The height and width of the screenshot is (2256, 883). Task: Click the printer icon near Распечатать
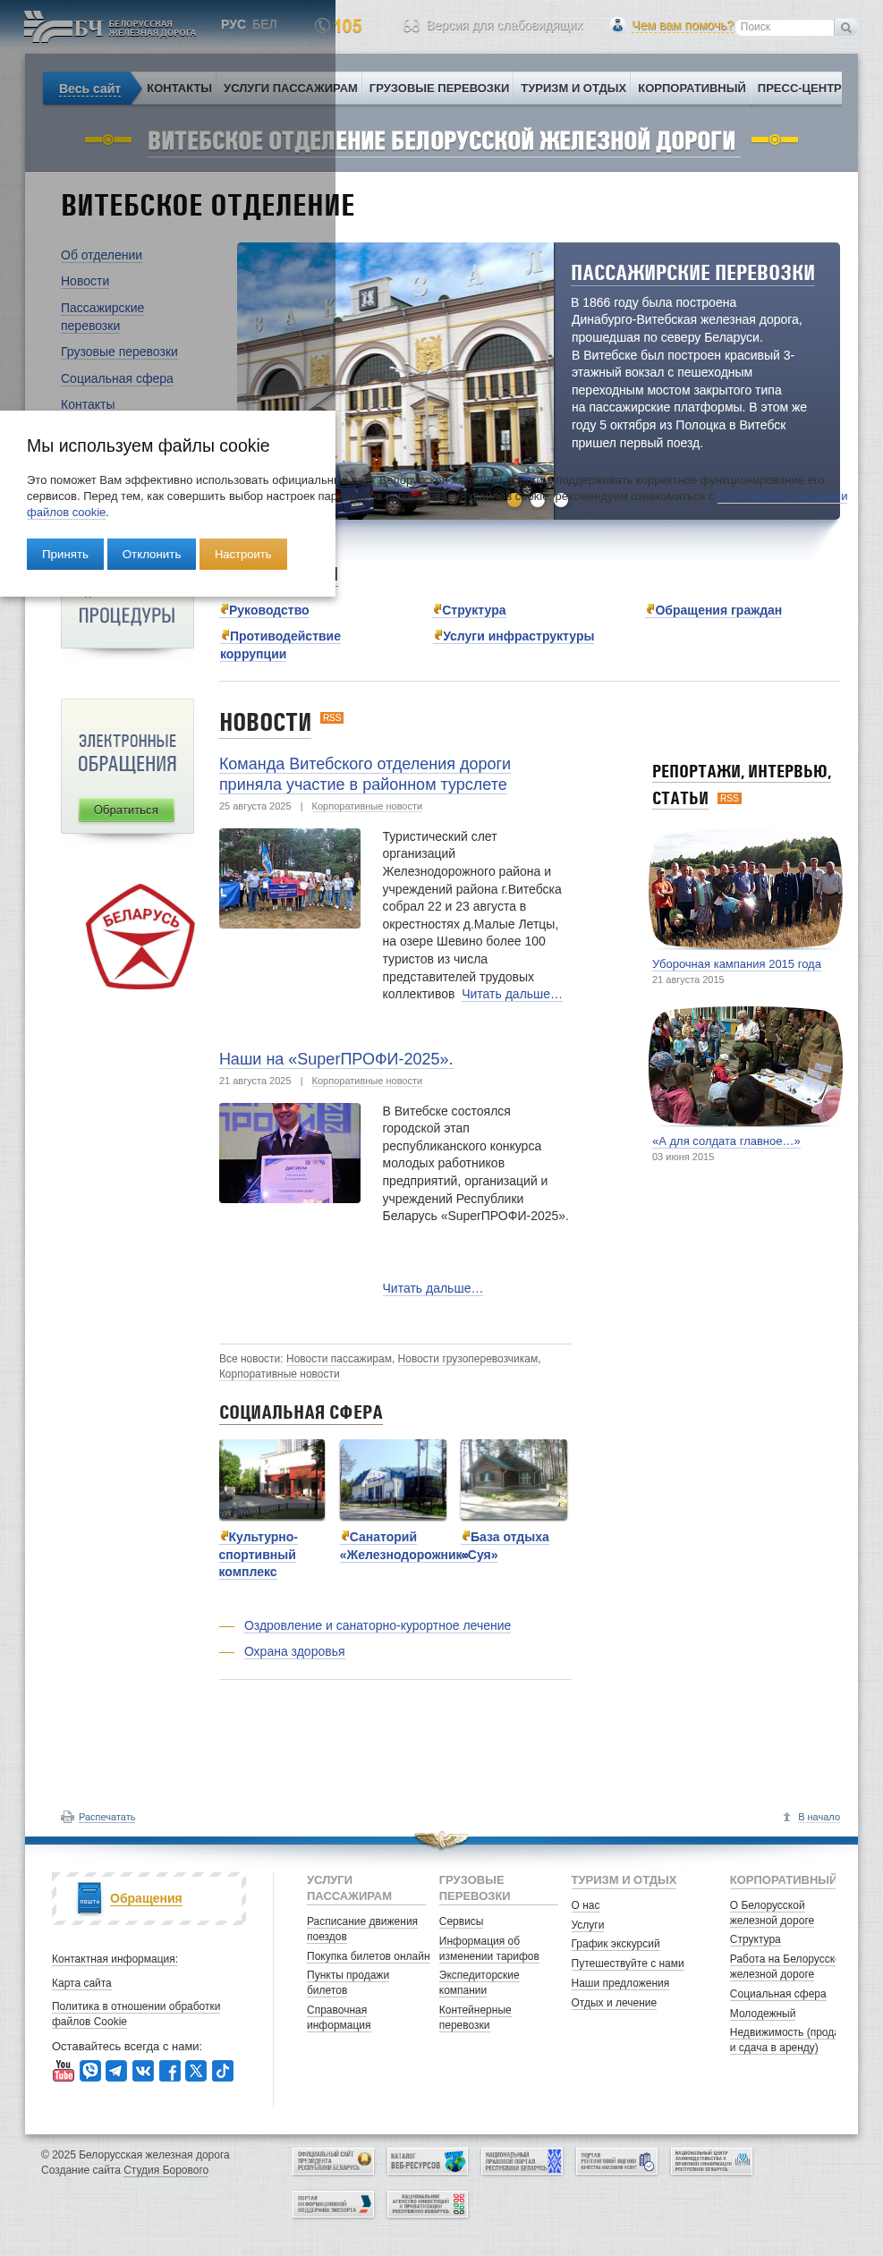(x=67, y=1817)
